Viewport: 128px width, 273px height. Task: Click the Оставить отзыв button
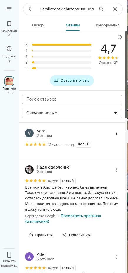coord(72,81)
